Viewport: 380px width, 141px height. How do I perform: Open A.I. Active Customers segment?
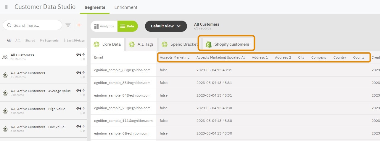(x=44, y=75)
